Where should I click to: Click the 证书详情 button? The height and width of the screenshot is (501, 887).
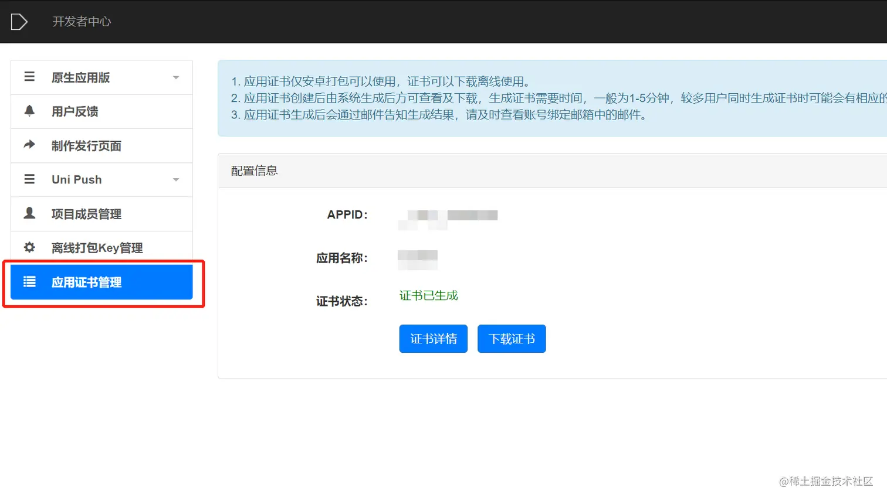pos(434,339)
